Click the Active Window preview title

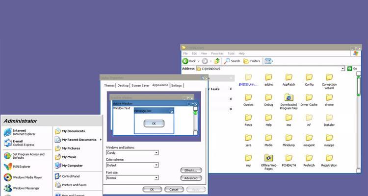point(123,103)
